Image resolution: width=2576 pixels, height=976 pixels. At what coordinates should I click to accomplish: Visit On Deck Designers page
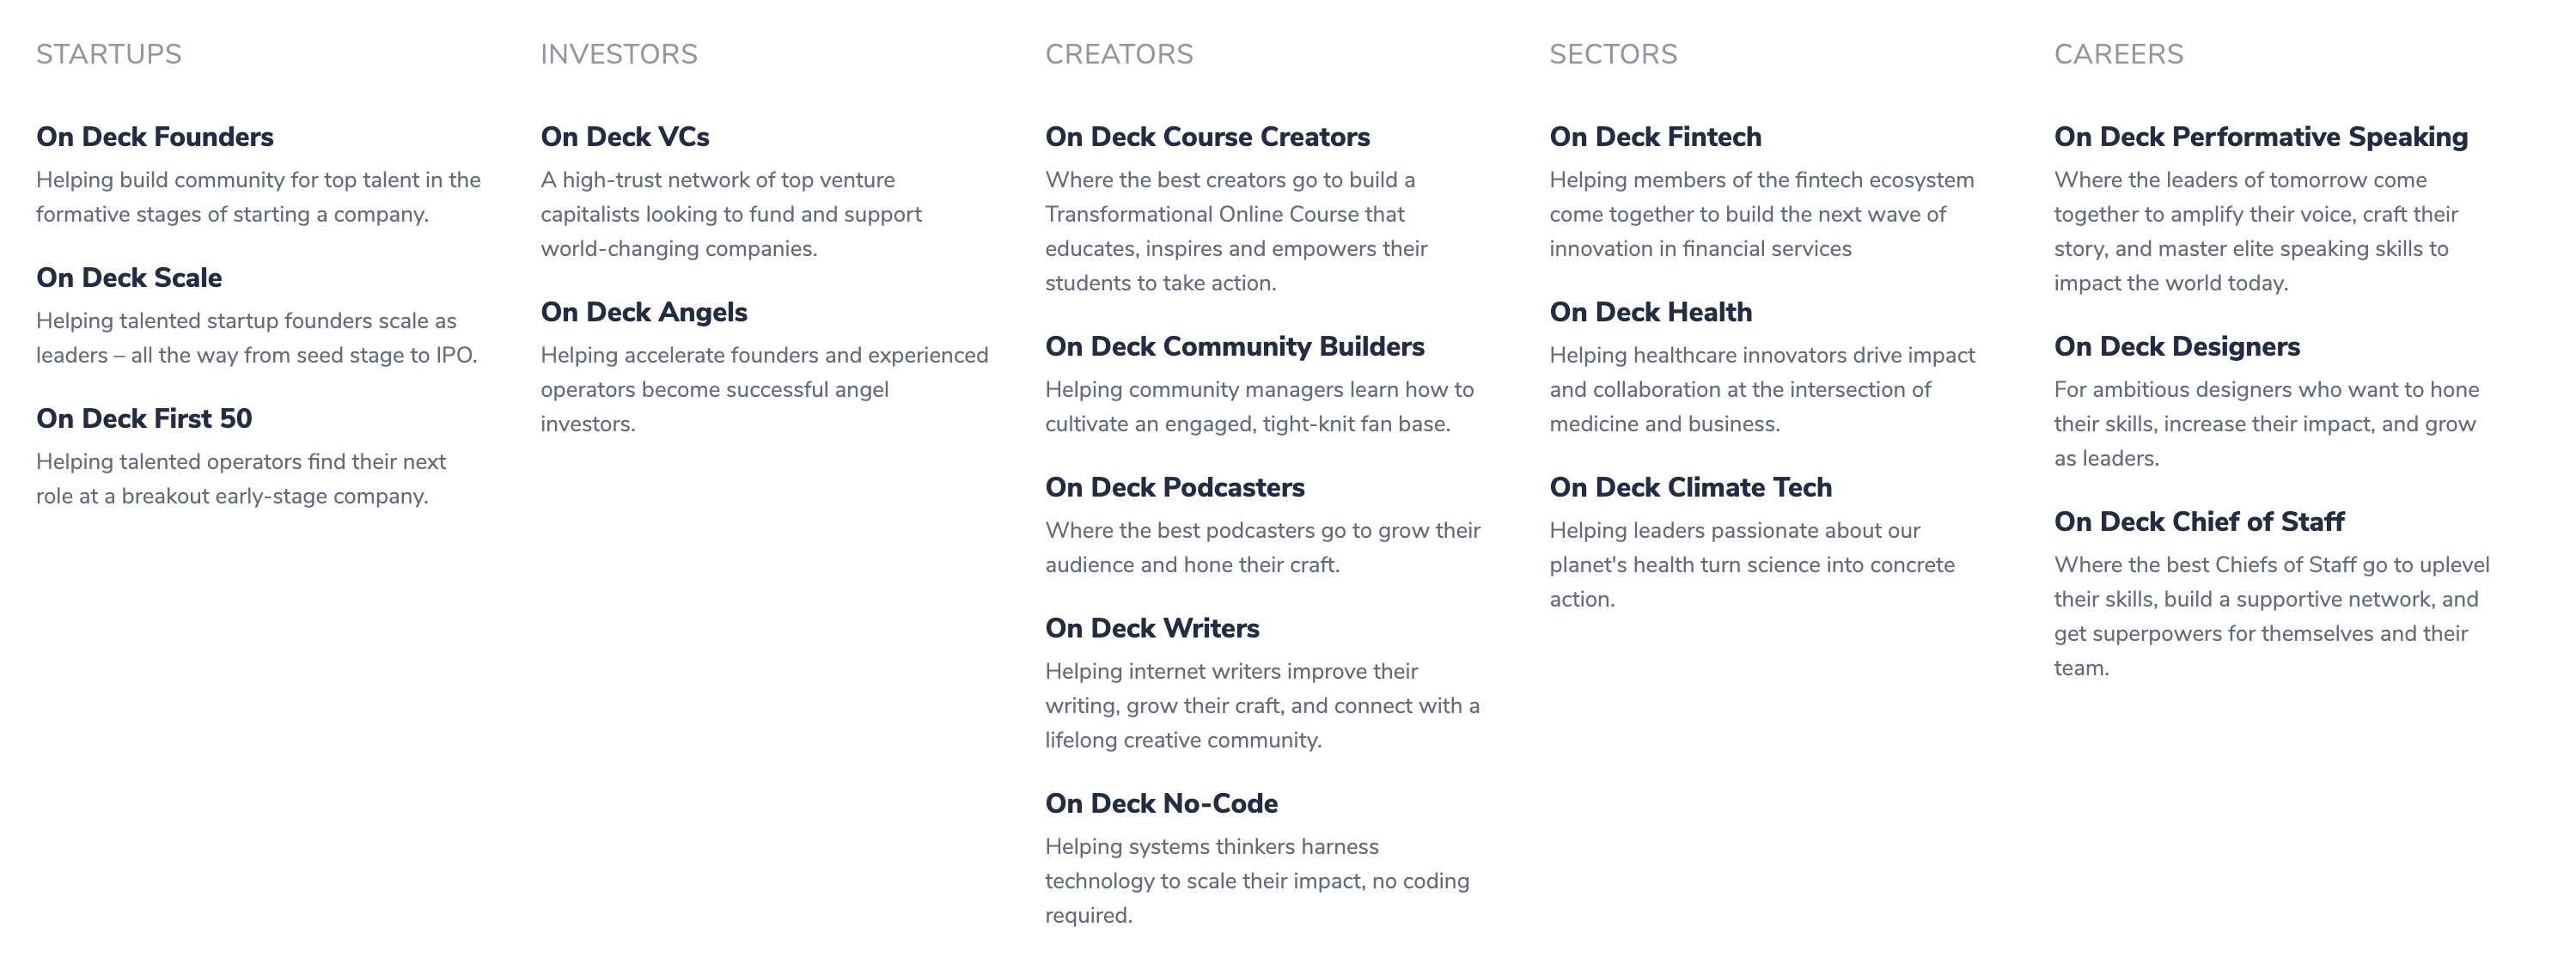2177,347
